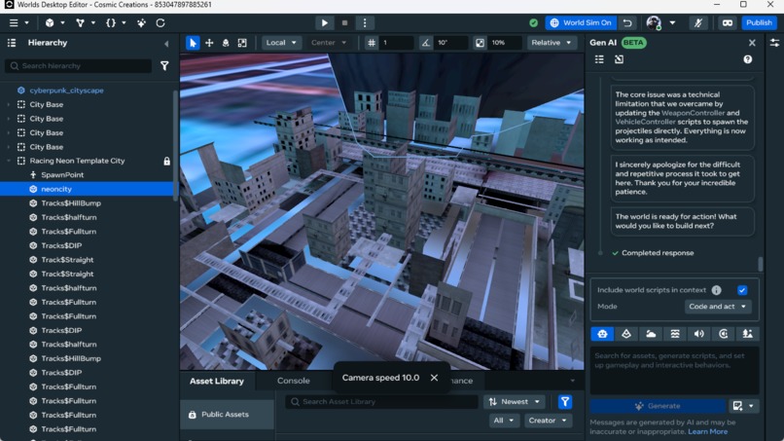Click the Hierarchy list icon
This screenshot has width=784, height=441.
(x=12, y=43)
